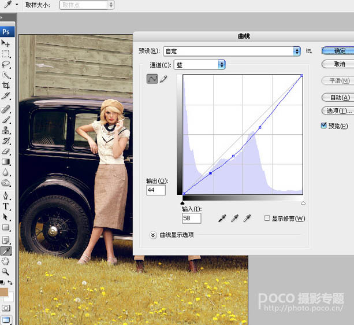Pick the white point eyedropper
354x325 pixels.
(x=247, y=218)
